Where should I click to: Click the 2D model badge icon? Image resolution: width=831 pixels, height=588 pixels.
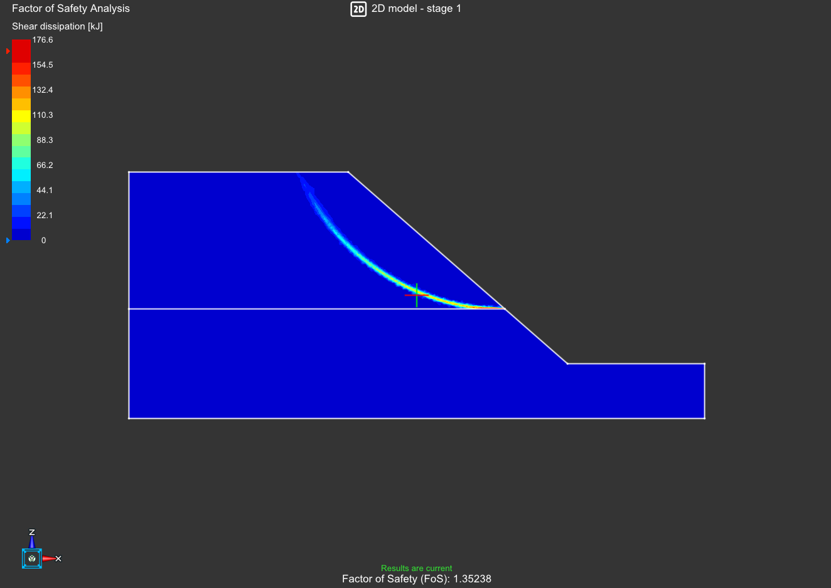[x=358, y=9]
